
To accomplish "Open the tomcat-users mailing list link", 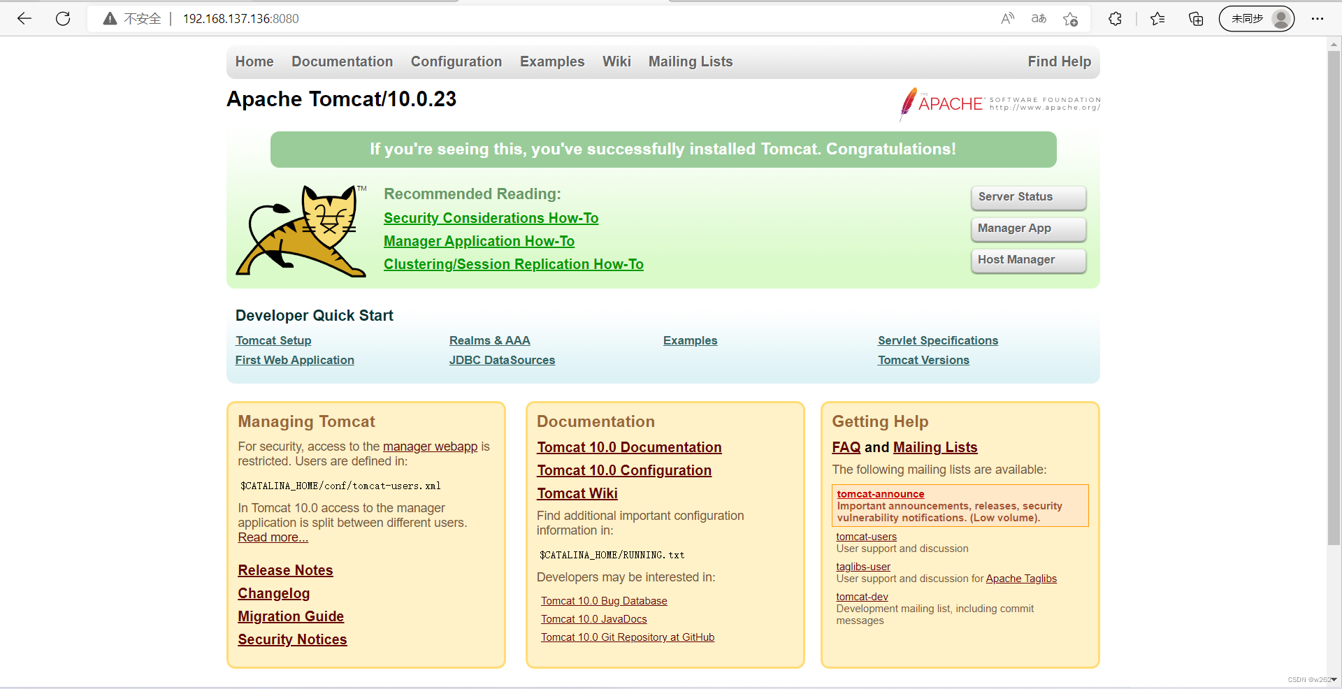I will (866, 537).
